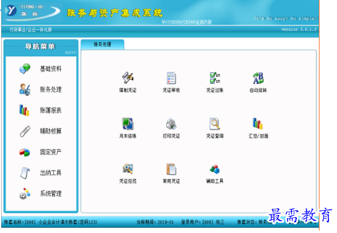Select 系统管理 menu label in navigation

pos(51,194)
